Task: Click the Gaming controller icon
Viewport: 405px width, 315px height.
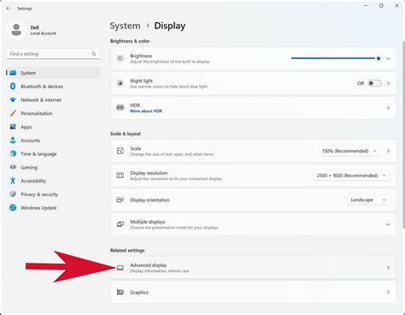Action: coord(13,167)
